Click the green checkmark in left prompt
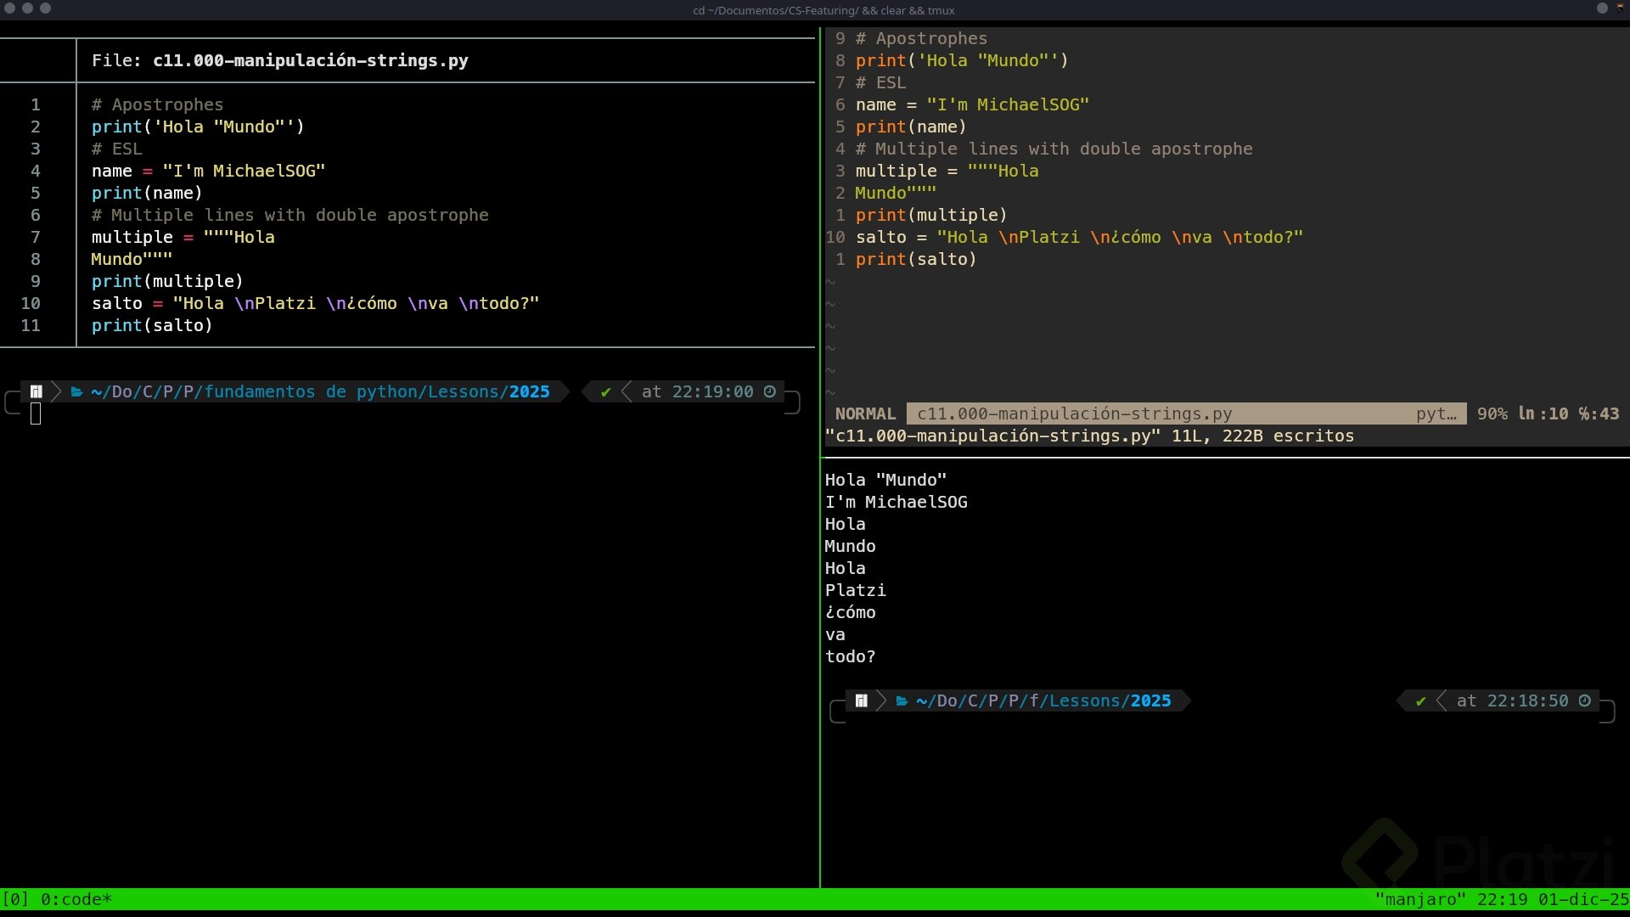Screen dimensions: 1630x917 click(x=605, y=391)
